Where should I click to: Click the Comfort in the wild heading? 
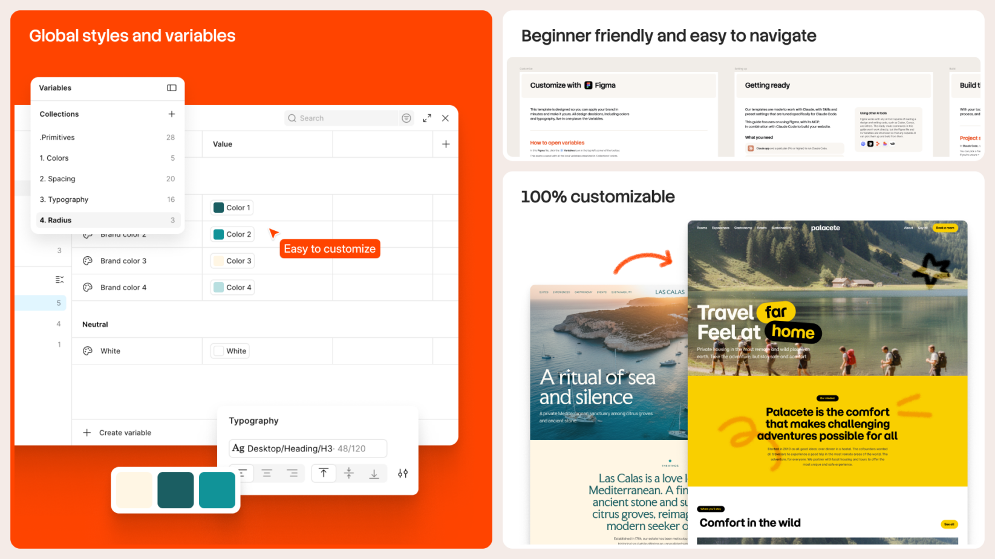coord(750,523)
